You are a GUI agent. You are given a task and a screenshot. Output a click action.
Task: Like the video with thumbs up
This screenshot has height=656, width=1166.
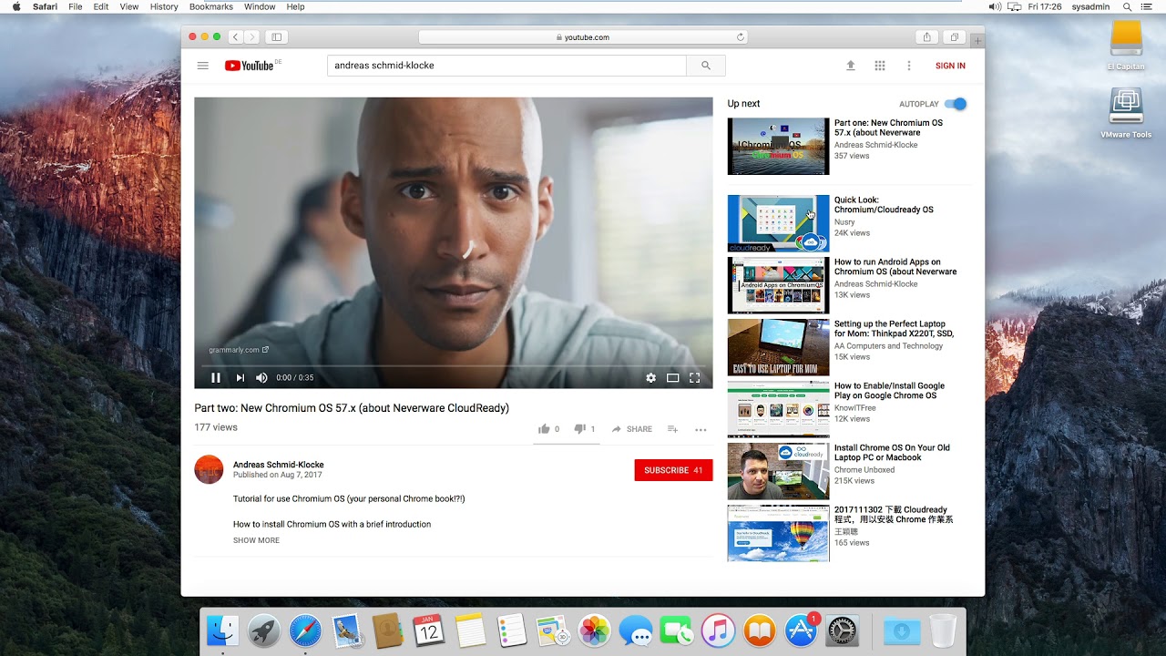[544, 429]
